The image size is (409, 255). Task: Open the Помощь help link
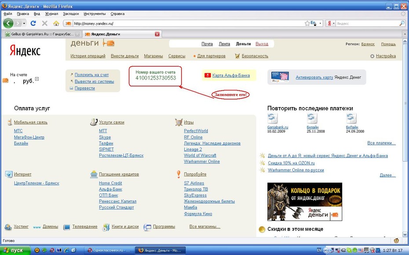[388, 44]
